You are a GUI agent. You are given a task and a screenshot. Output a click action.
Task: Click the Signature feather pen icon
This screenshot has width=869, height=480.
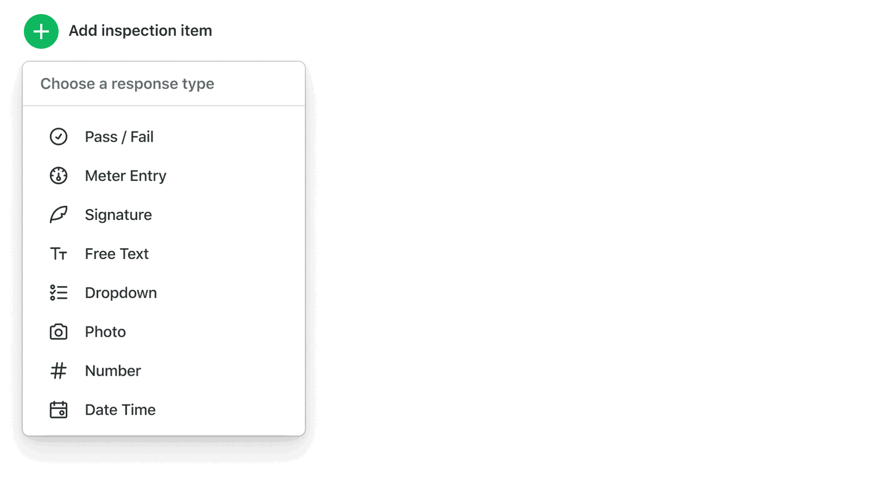pos(59,215)
